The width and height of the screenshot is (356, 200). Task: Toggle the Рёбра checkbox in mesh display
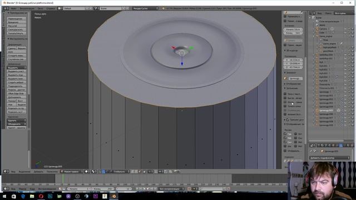point(285,138)
